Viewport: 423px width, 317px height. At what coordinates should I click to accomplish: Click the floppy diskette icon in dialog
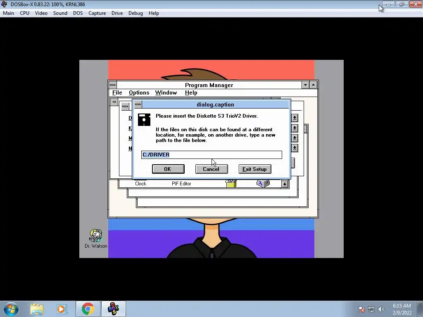click(x=144, y=120)
